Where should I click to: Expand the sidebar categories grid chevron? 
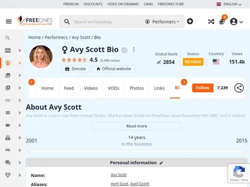[19, 113]
